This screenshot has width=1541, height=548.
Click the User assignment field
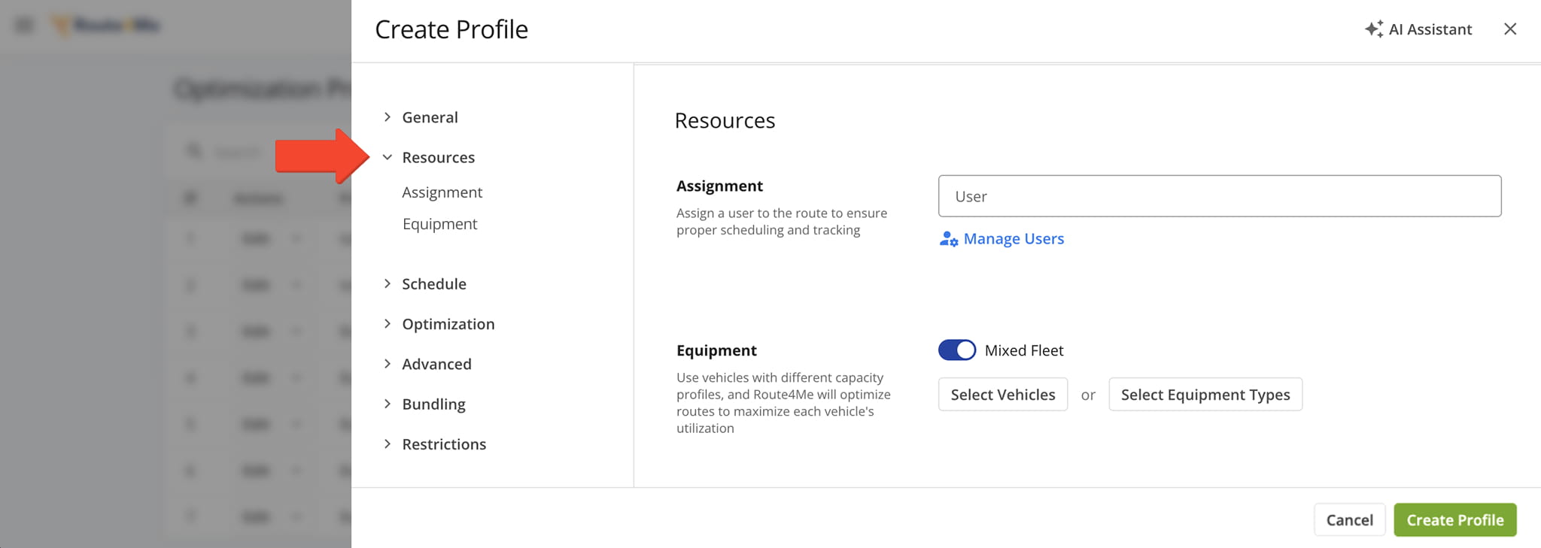(1220, 196)
